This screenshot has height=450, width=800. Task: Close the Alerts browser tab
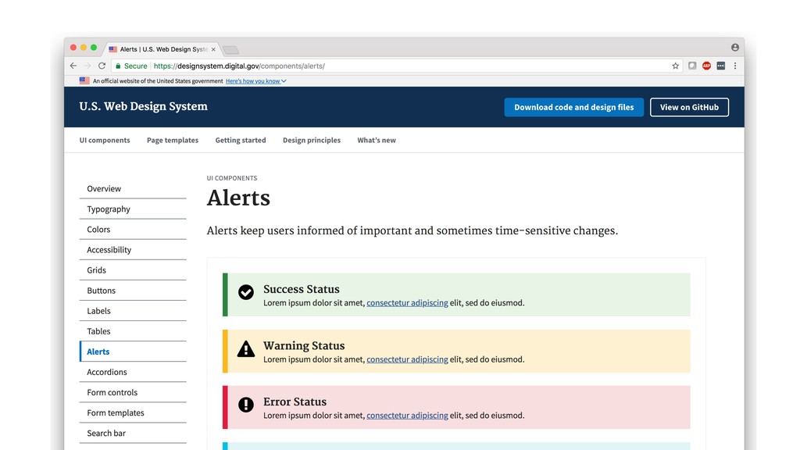pyautogui.click(x=213, y=49)
